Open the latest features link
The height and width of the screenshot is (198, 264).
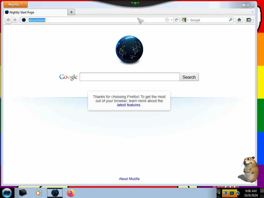129,105
